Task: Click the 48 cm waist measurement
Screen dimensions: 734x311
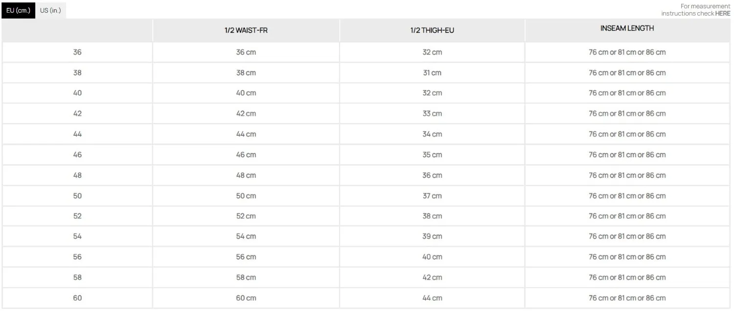Action: 246,175
